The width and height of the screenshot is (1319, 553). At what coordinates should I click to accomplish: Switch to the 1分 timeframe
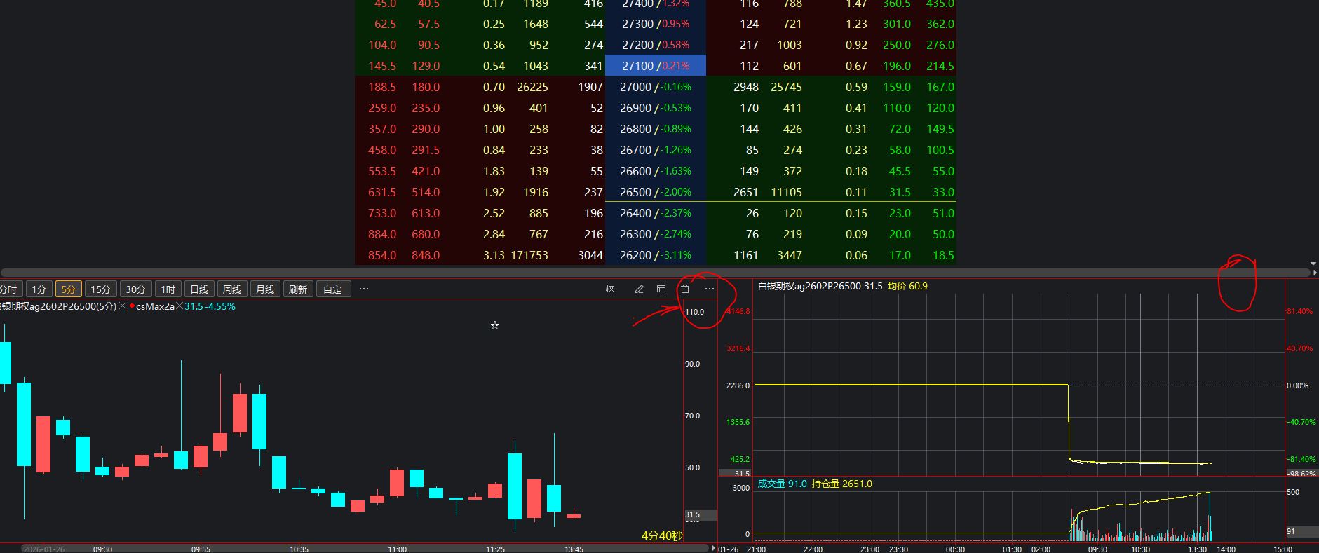coord(39,289)
